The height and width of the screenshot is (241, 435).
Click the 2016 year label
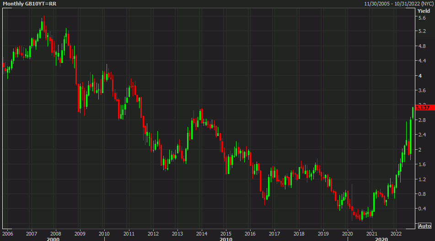click(250, 234)
